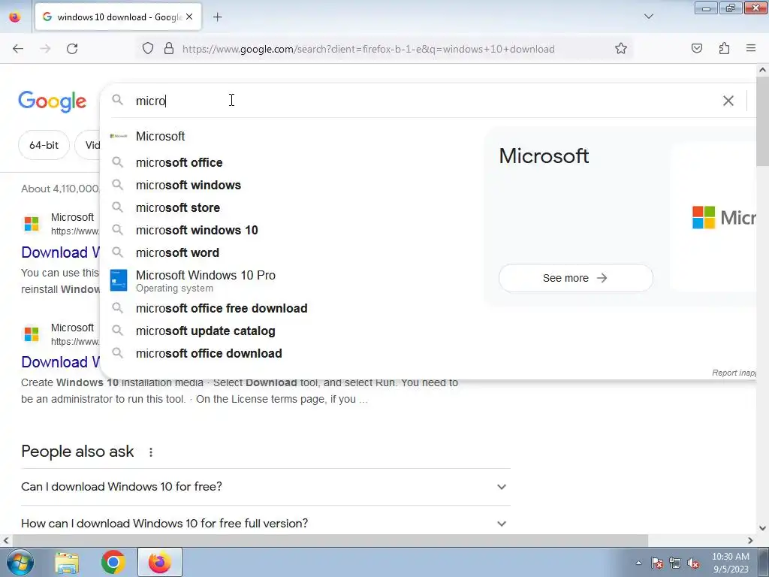Click horizontal scrollbar left arrow

point(5,540)
